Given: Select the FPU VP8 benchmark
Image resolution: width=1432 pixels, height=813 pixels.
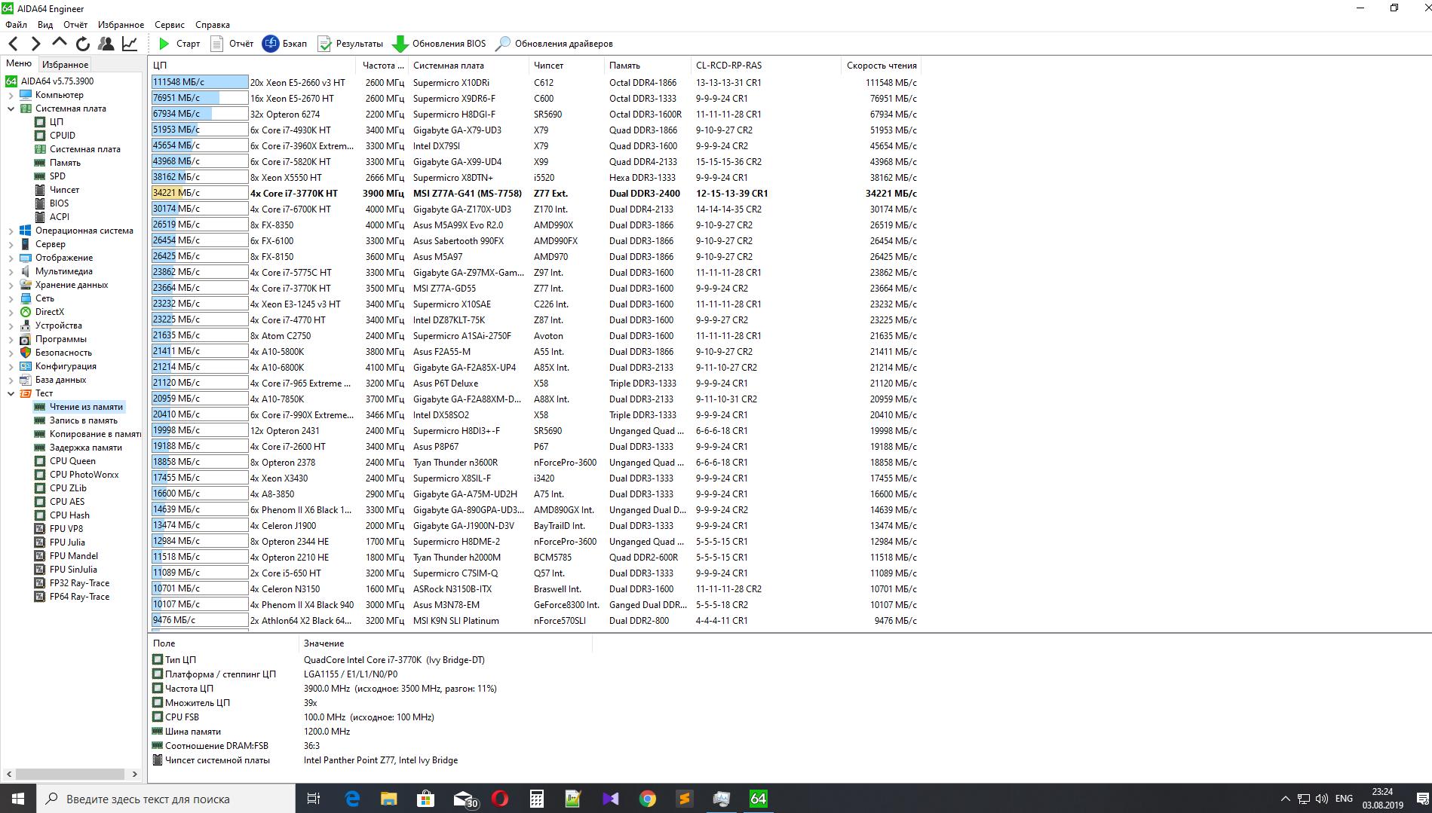Looking at the screenshot, I should click(66, 529).
